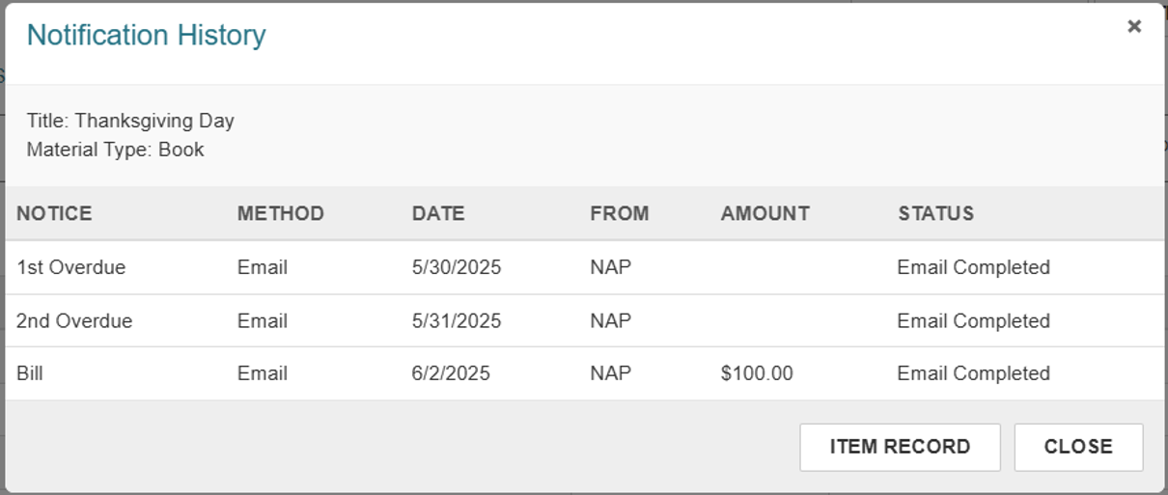
Task: Click the CLOSE button
Action: coord(1078,447)
